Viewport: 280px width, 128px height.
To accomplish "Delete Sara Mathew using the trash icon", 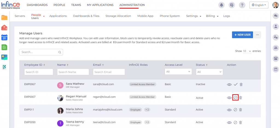I will point(241,85).
